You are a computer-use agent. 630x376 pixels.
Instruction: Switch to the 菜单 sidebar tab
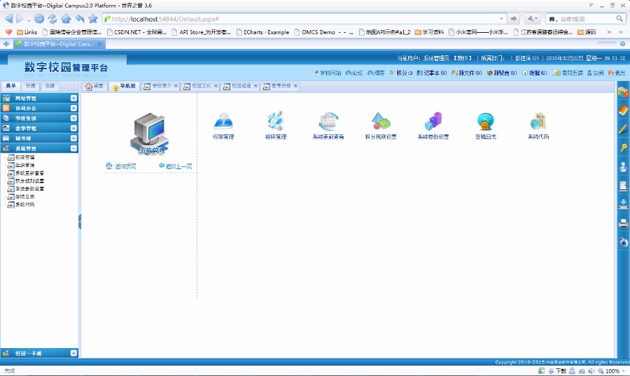(10, 86)
